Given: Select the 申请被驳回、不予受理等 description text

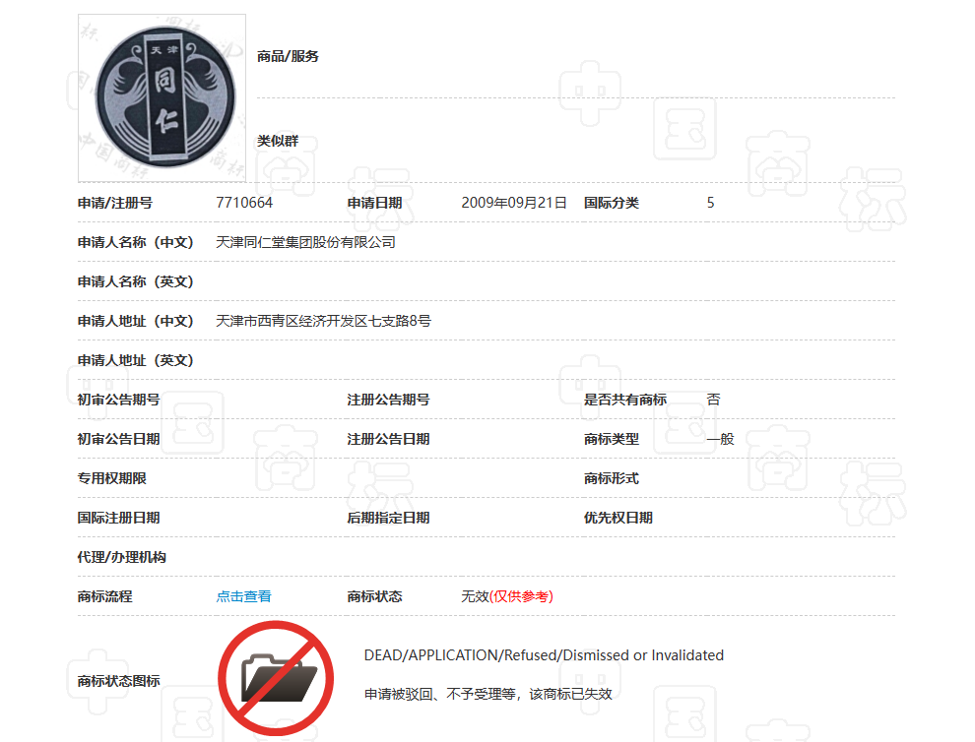Looking at the screenshot, I should 488,694.
